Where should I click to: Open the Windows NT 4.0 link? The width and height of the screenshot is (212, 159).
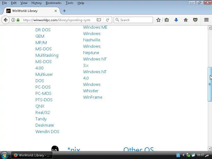[x=95, y=75]
